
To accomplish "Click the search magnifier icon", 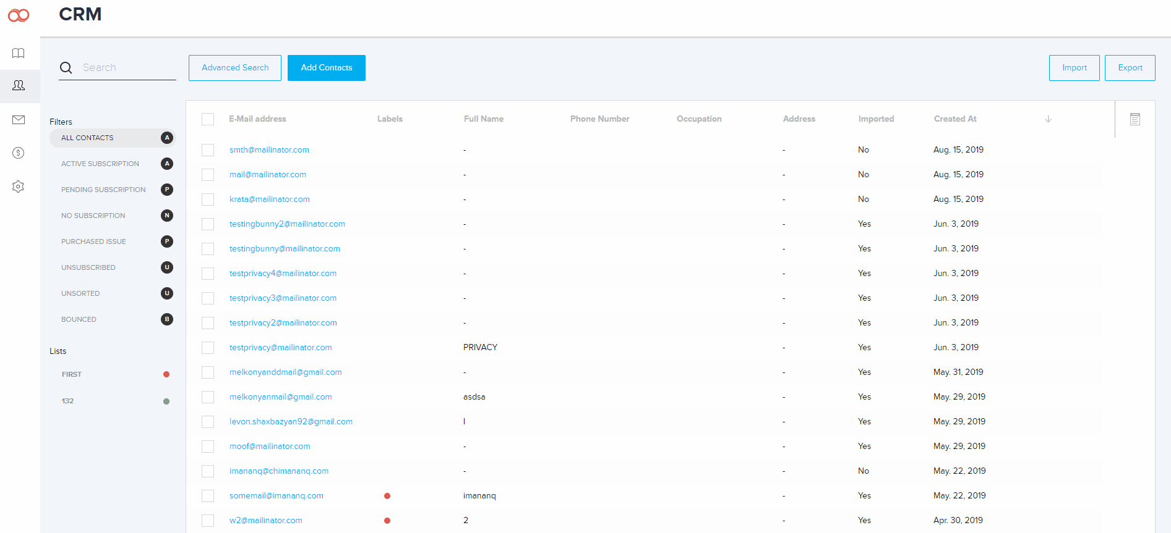I will [x=66, y=68].
